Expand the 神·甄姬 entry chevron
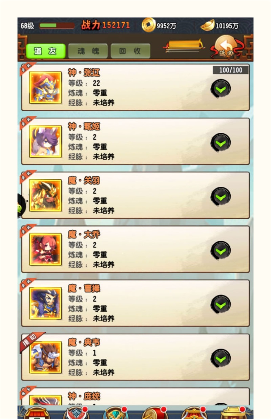The image size is (271, 419). pos(221,143)
